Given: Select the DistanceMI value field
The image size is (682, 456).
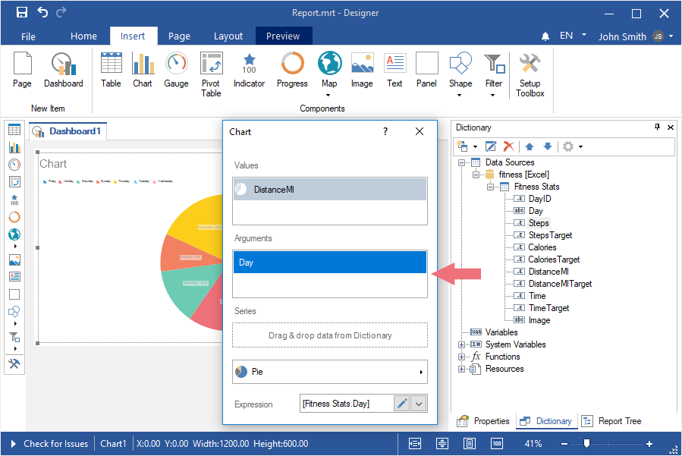Looking at the screenshot, I should click(x=330, y=190).
